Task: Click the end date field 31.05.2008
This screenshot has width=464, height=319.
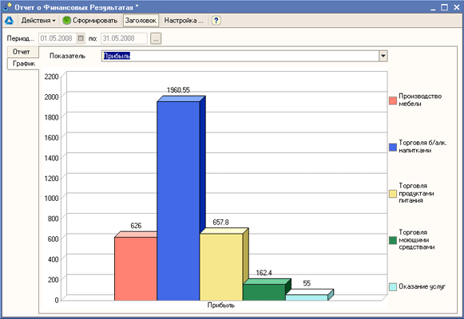Action: [x=124, y=38]
